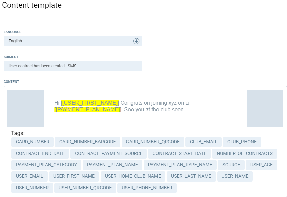Add the CONTRACT_END_DATE tag
The image size is (287, 197).
pyautogui.click(x=40, y=154)
